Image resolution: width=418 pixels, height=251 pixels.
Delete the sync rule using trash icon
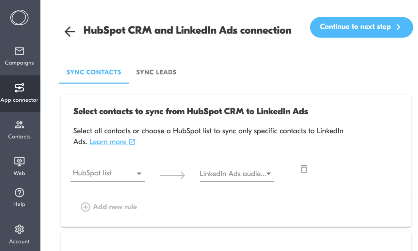[x=304, y=169]
